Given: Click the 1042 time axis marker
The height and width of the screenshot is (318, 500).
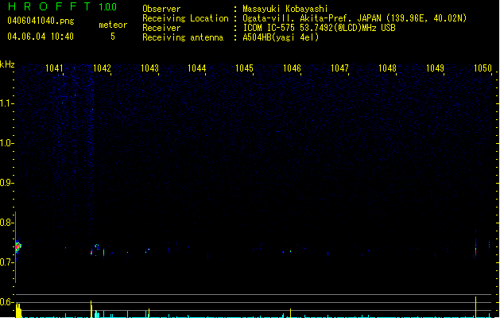Looking at the screenshot, I should [102, 68].
